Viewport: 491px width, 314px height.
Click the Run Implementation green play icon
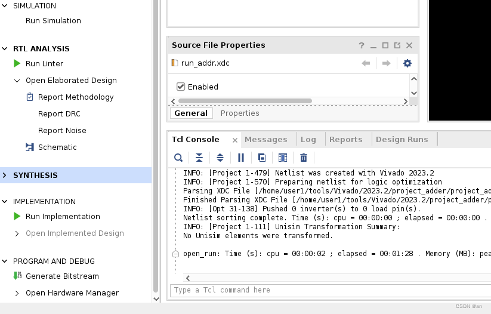tap(17, 216)
